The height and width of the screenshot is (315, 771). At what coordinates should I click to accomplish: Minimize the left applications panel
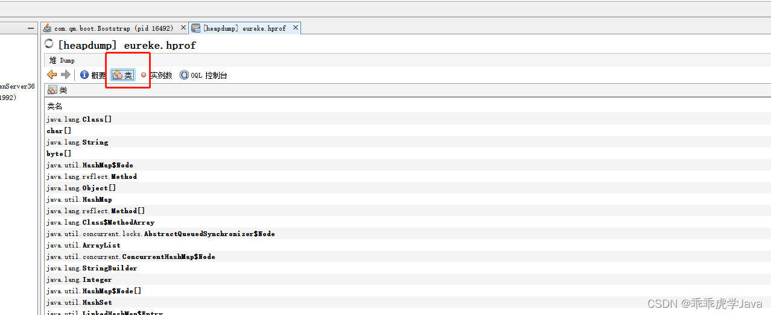pos(31,28)
